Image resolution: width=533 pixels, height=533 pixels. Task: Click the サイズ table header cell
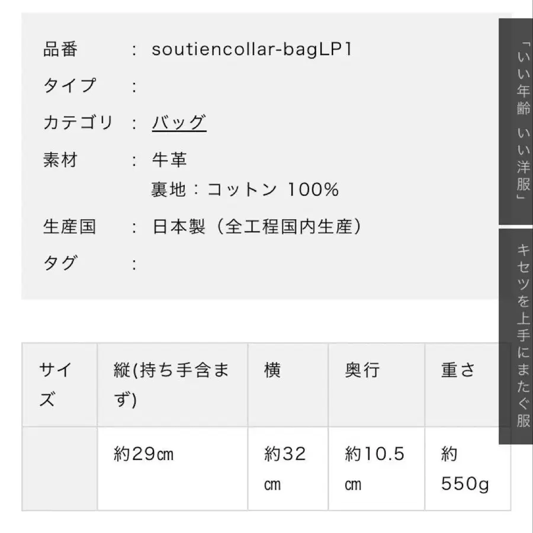click(x=59, y=385)
